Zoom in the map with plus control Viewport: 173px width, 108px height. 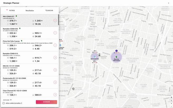click(171, 104)
